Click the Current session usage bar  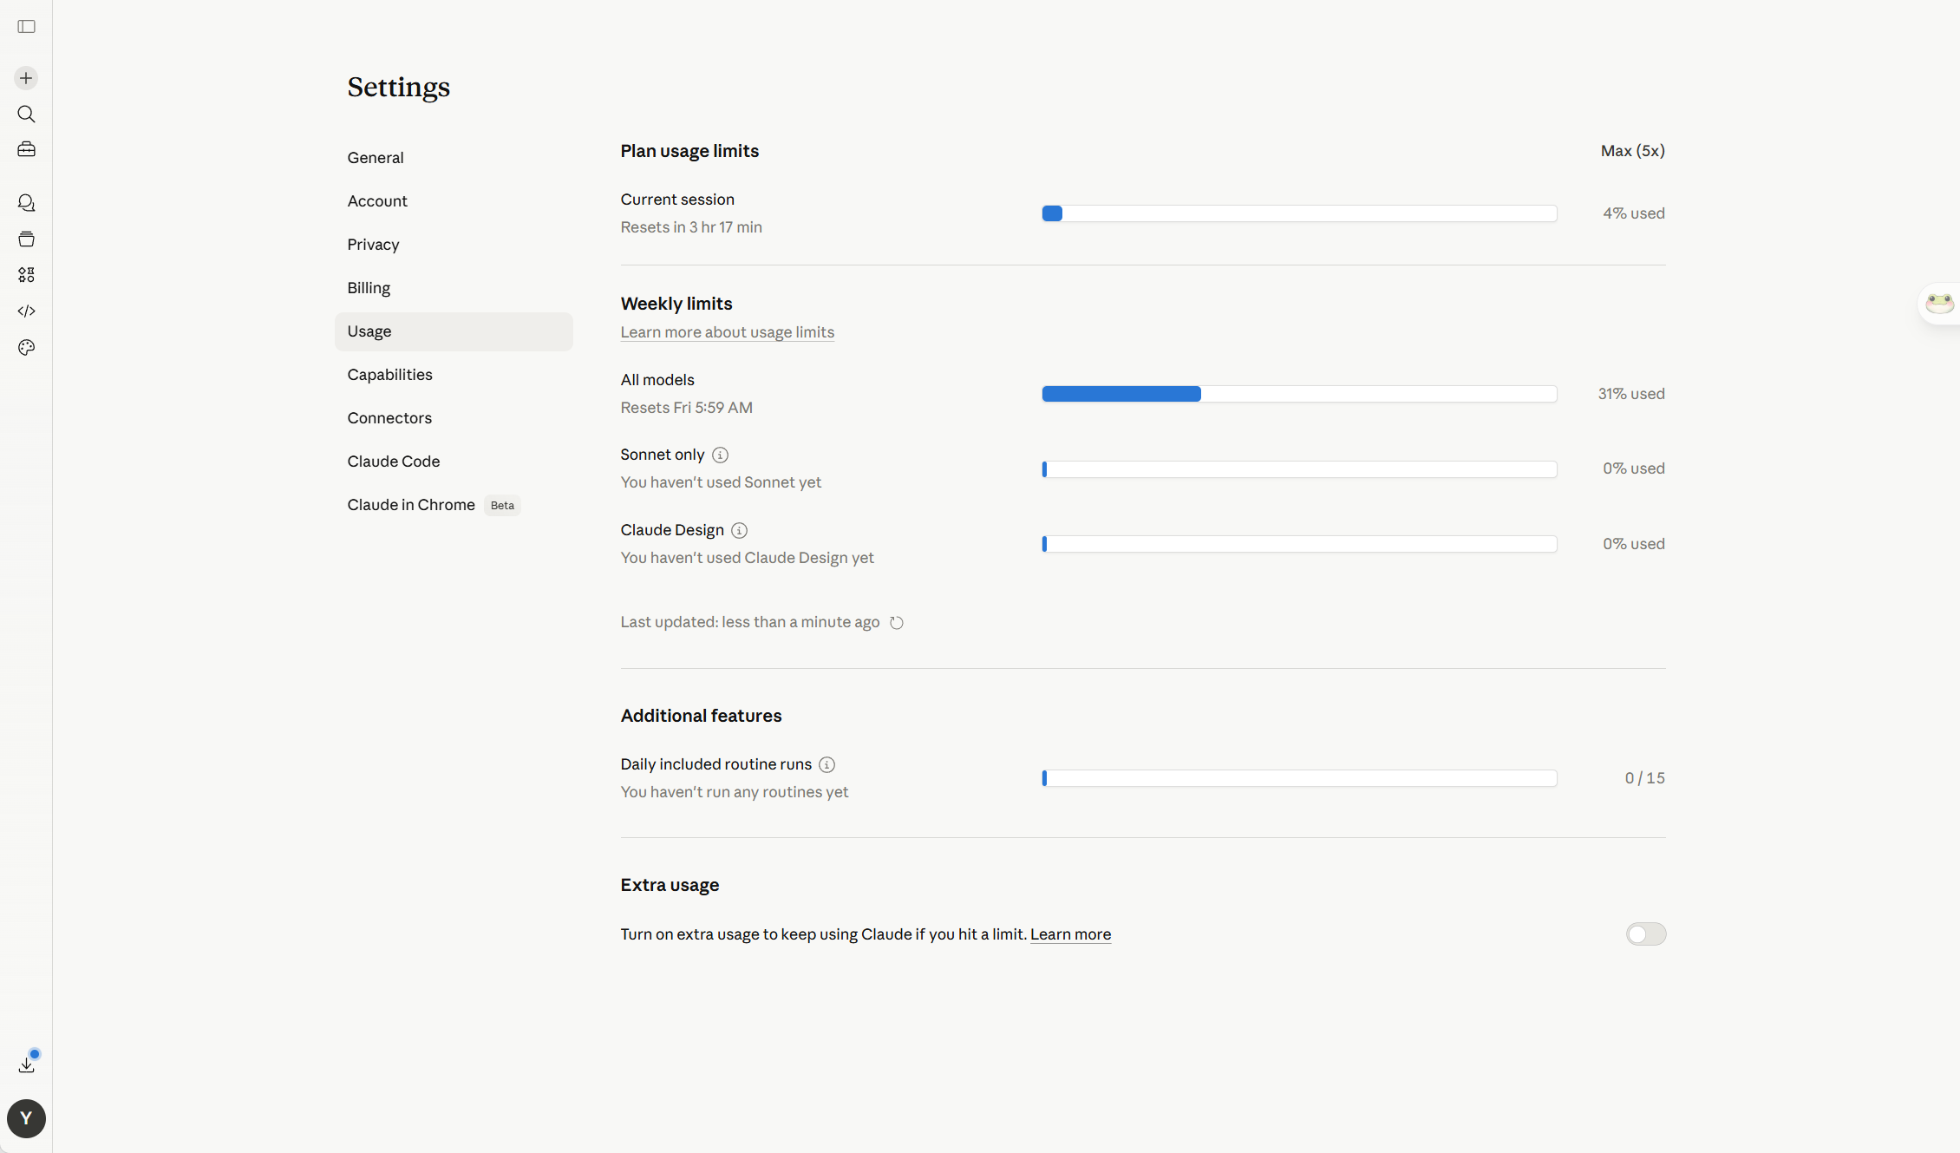click(1299, 213)
